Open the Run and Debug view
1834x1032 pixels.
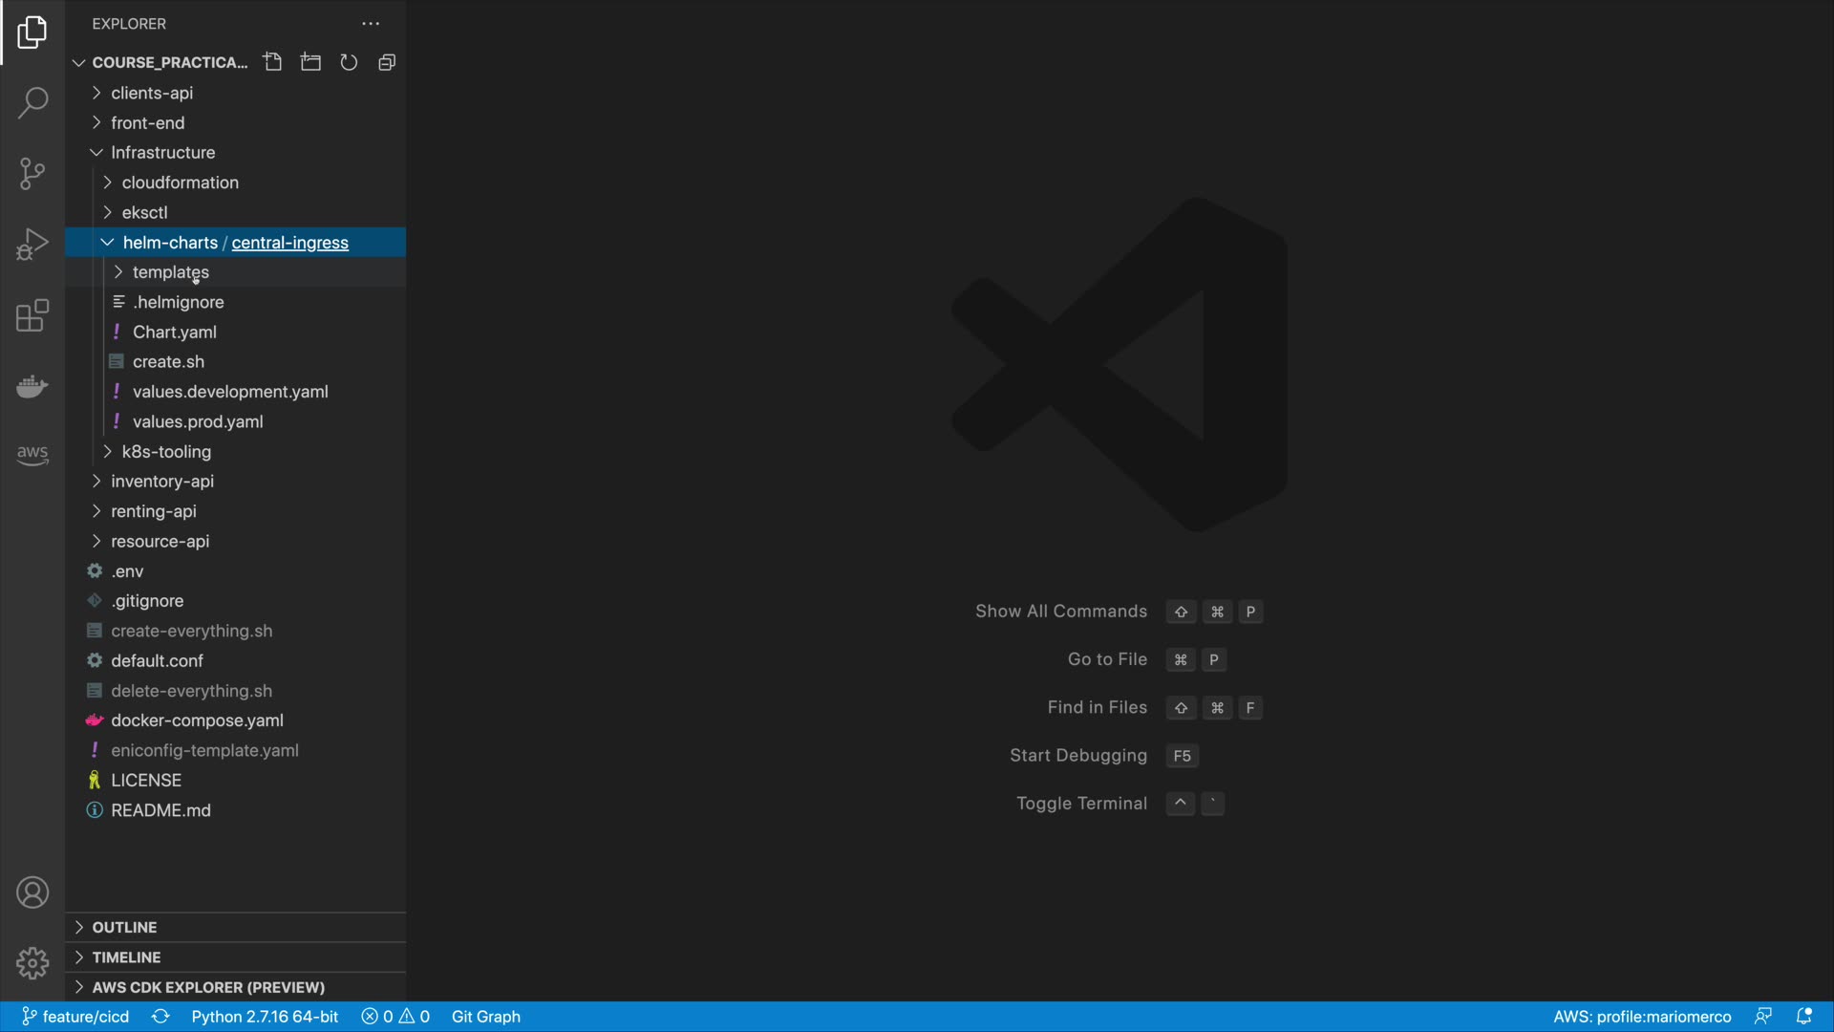coord(32,245)
